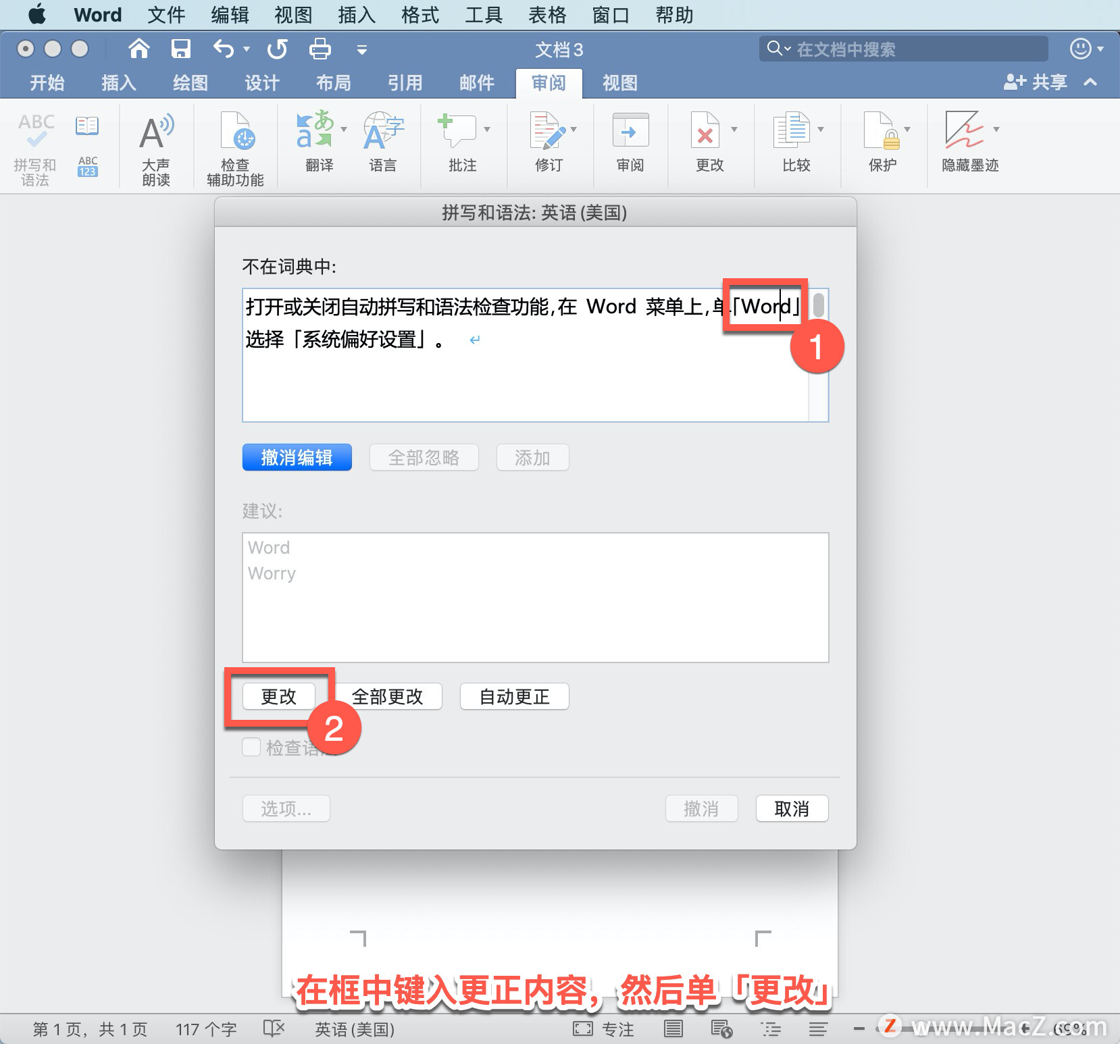Toggle the check grammar (检查语法) checkbox
Viewport: 1120px width, 1044px height.
click(251, 747)
